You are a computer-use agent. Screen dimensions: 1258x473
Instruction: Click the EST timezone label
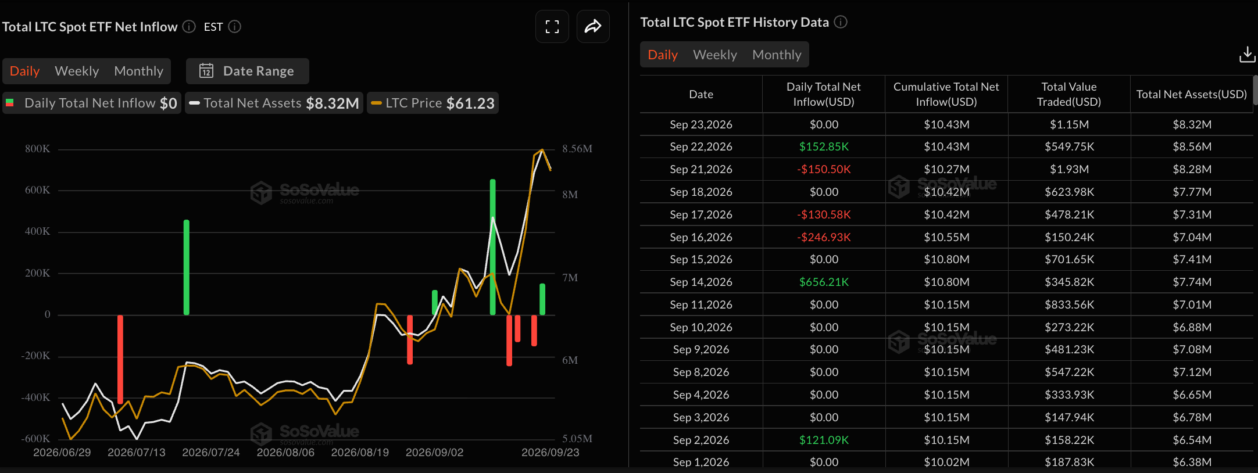[213, 27]
